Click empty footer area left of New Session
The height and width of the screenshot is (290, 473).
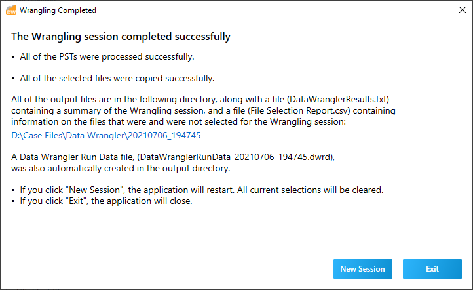pyautogui.click(x=166, y=269)
